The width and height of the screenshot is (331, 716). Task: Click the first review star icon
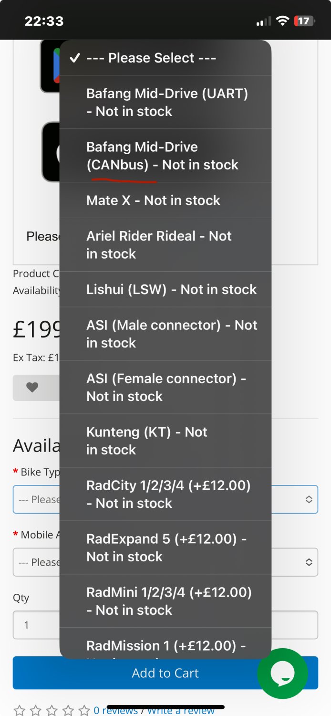coord(20,710)
